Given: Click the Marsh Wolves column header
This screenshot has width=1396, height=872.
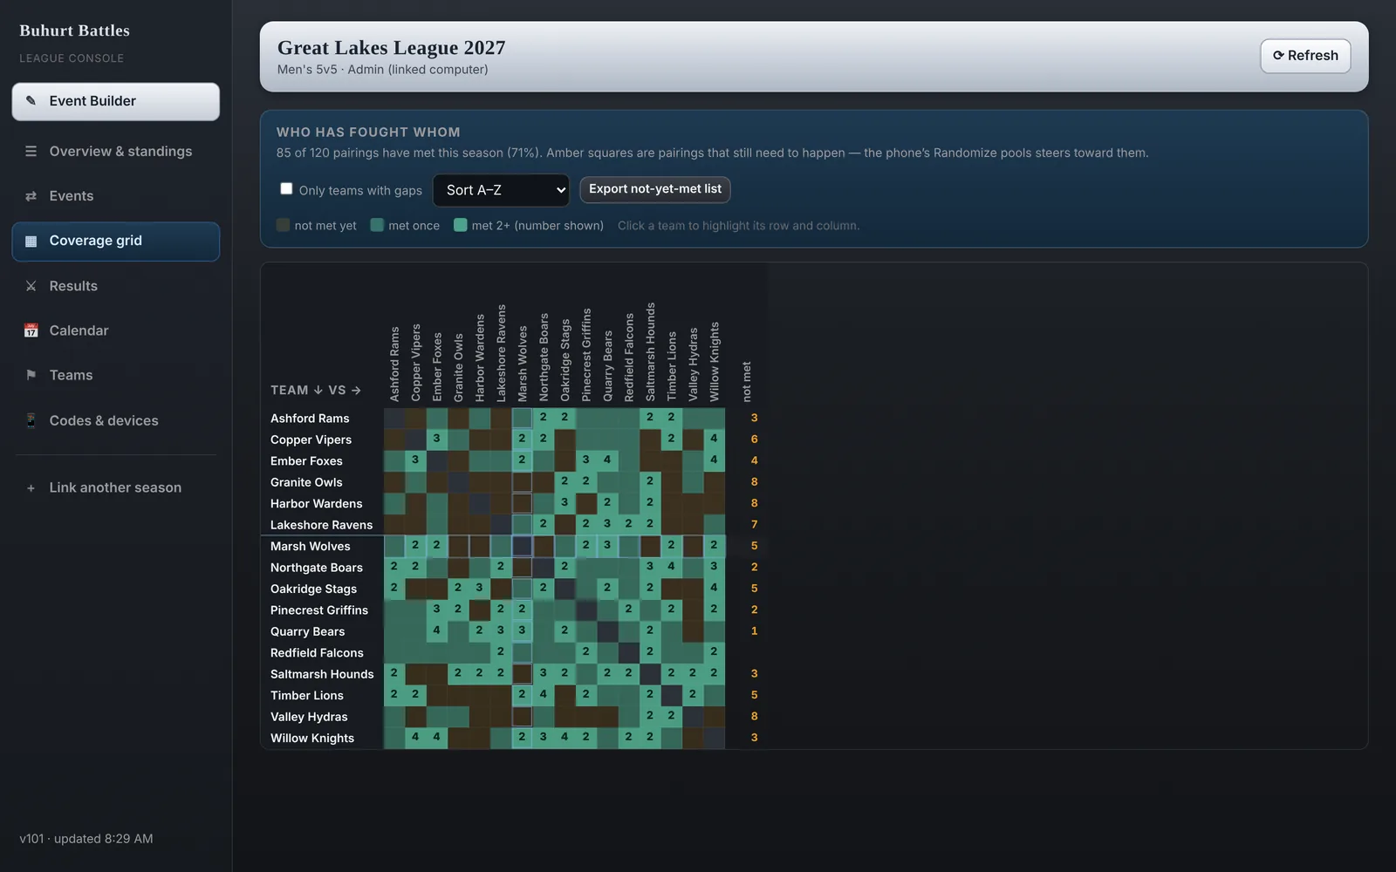Looking at the screenshot, I should pyautogui.click(x=522, y=364).
